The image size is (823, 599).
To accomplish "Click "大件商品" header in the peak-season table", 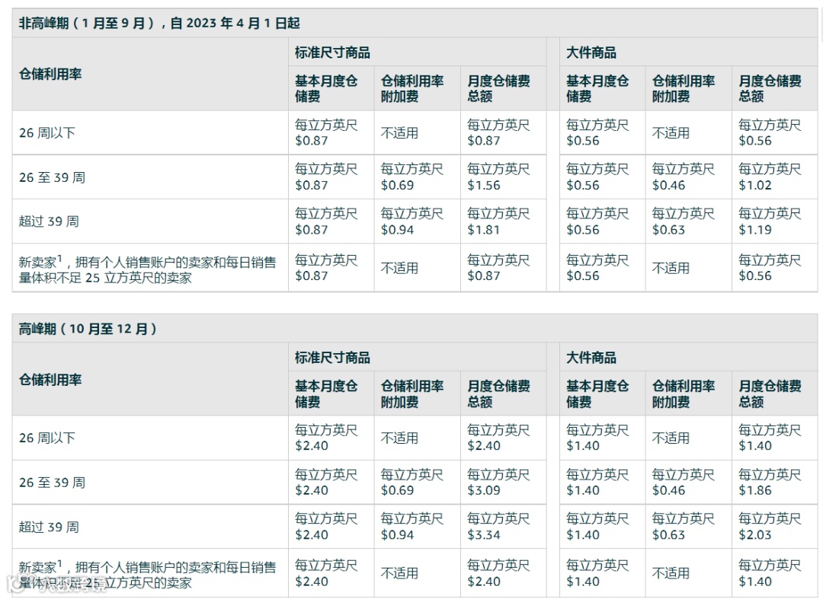I will [x=591, y=358].
